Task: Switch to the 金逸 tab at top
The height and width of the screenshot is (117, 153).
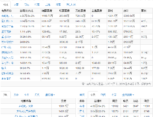Action: click(48, 5)
